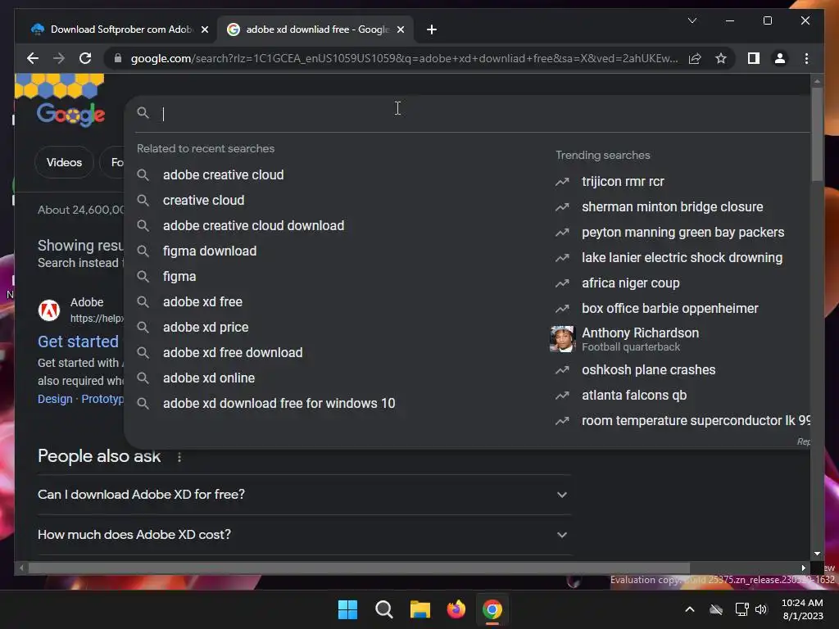Close the Download Softprober tab
Viewport: 839px width, 629px height.
click(204, 29)
